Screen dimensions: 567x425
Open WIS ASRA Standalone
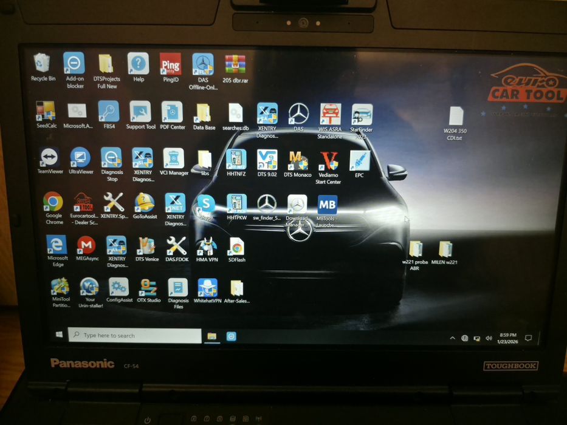coord(330,114)
